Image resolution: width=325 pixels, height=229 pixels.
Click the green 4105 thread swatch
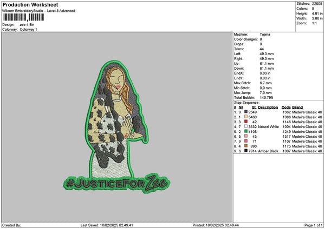pos(246,131)
